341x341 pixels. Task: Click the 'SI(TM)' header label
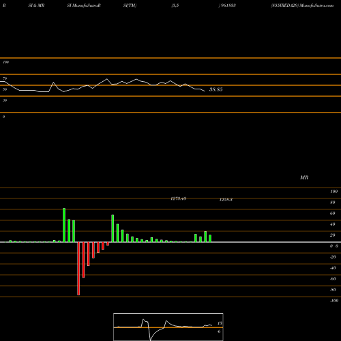pos(130,5)
